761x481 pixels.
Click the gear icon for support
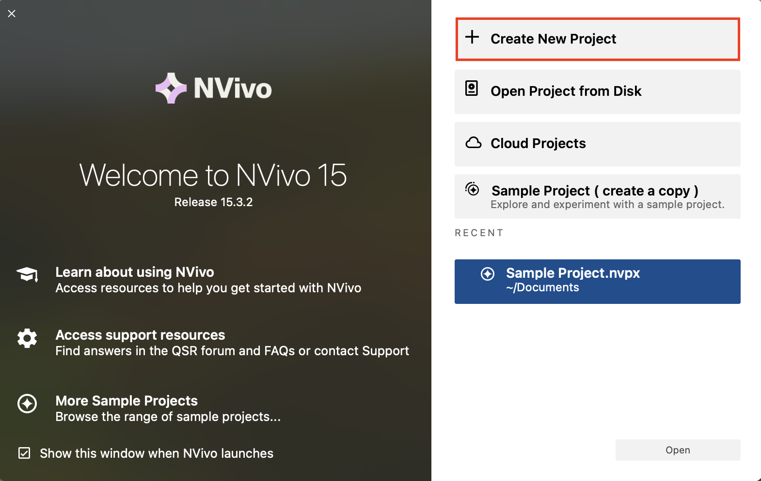(27, 338)
